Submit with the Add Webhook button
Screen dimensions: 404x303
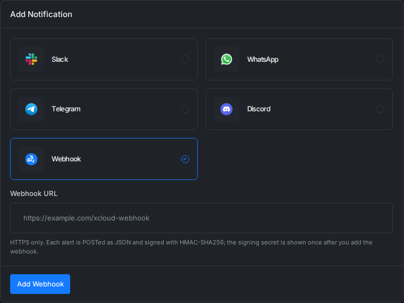tap(40, 284)
